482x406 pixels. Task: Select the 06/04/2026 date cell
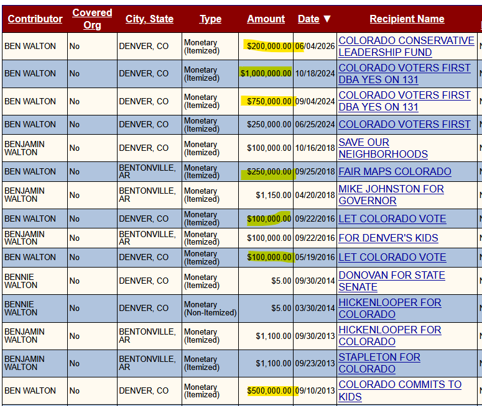315,47
